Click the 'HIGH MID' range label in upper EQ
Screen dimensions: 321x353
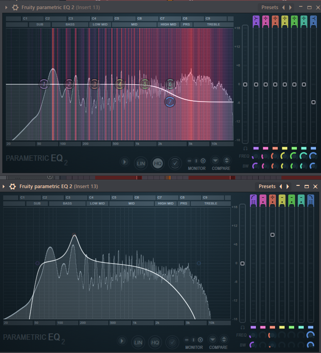[x=168, y=24]
